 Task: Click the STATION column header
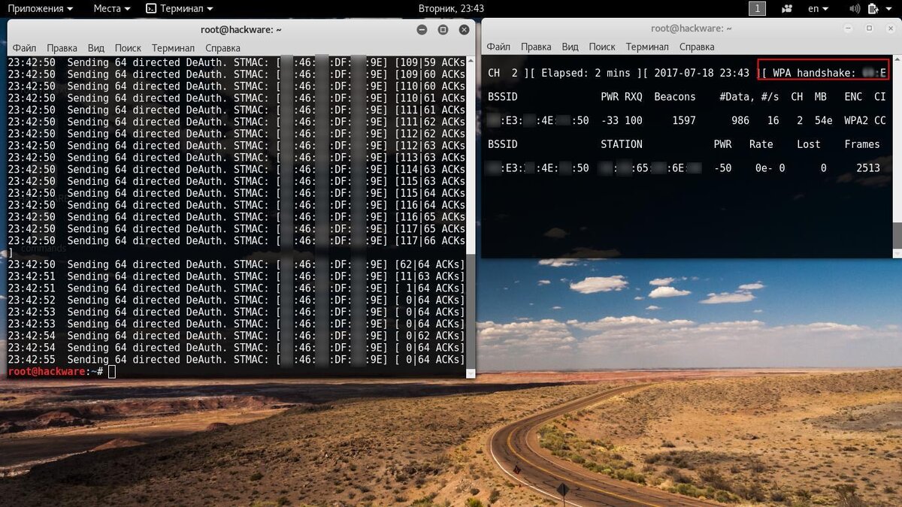622,144
